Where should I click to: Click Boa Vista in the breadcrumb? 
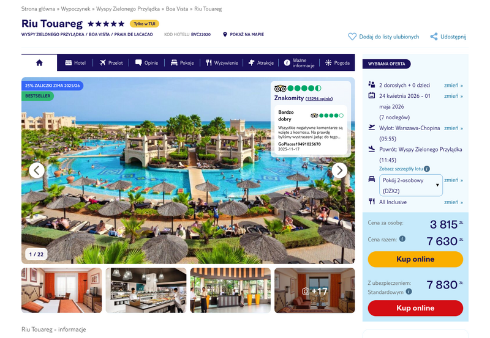[x=177, y=9]
